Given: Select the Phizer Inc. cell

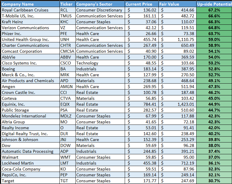Looking at the screenshot, I should pos(30,34).
